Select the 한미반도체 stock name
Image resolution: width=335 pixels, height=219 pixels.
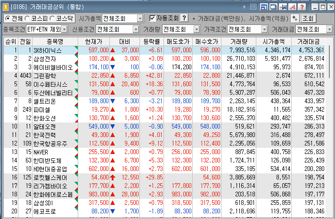point(48,161)
